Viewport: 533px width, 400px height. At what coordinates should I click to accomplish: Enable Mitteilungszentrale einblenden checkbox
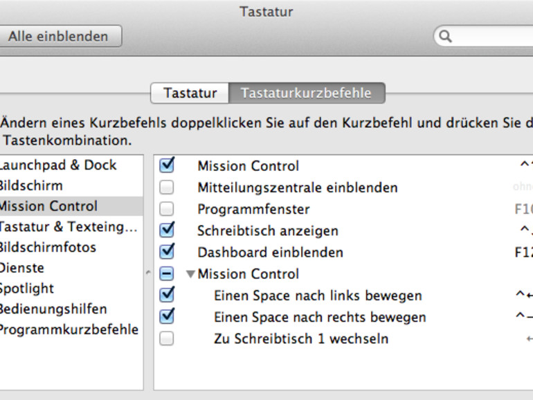[x=167, y=188]
